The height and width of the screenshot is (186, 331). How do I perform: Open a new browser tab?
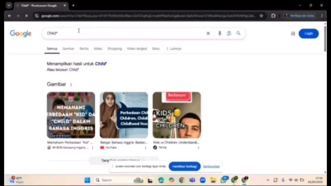coord(73,5)
